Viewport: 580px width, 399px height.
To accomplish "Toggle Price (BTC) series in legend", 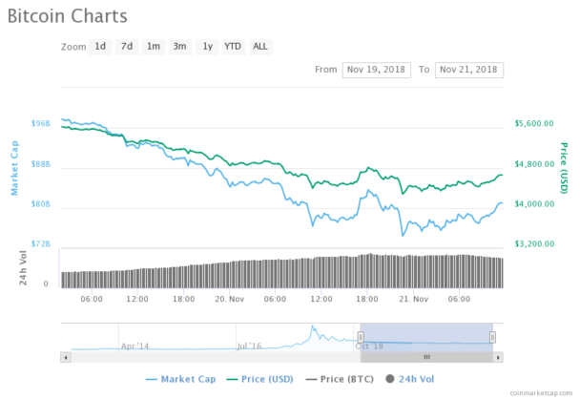I will pos(340,379).
